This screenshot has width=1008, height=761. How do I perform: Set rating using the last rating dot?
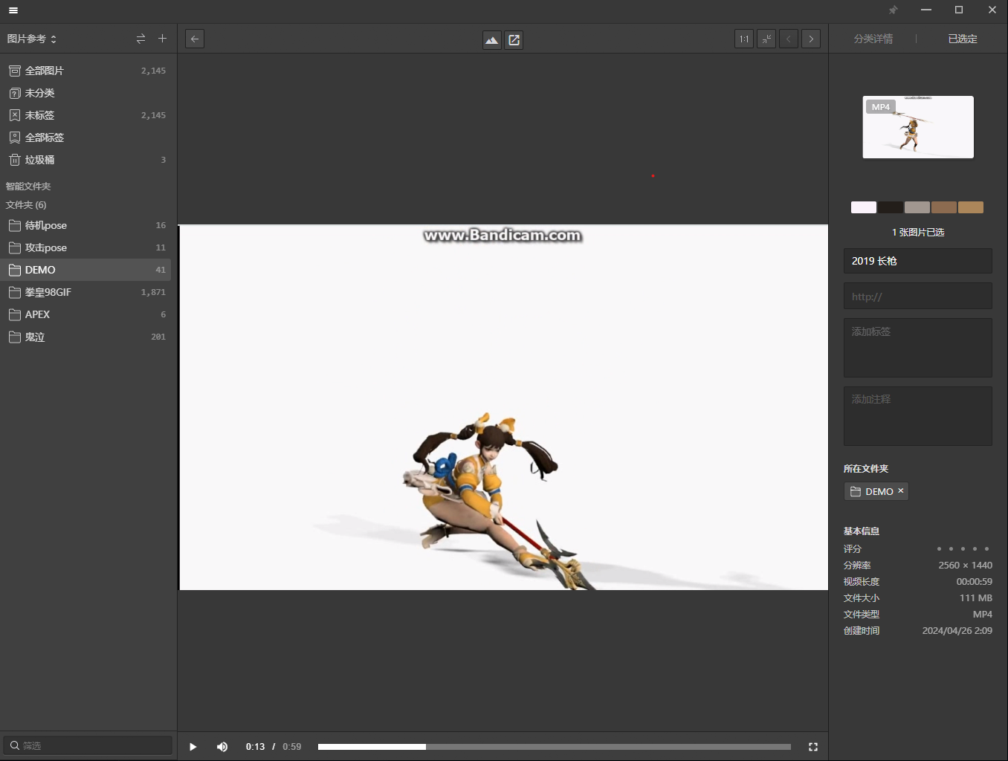point(986,549)
